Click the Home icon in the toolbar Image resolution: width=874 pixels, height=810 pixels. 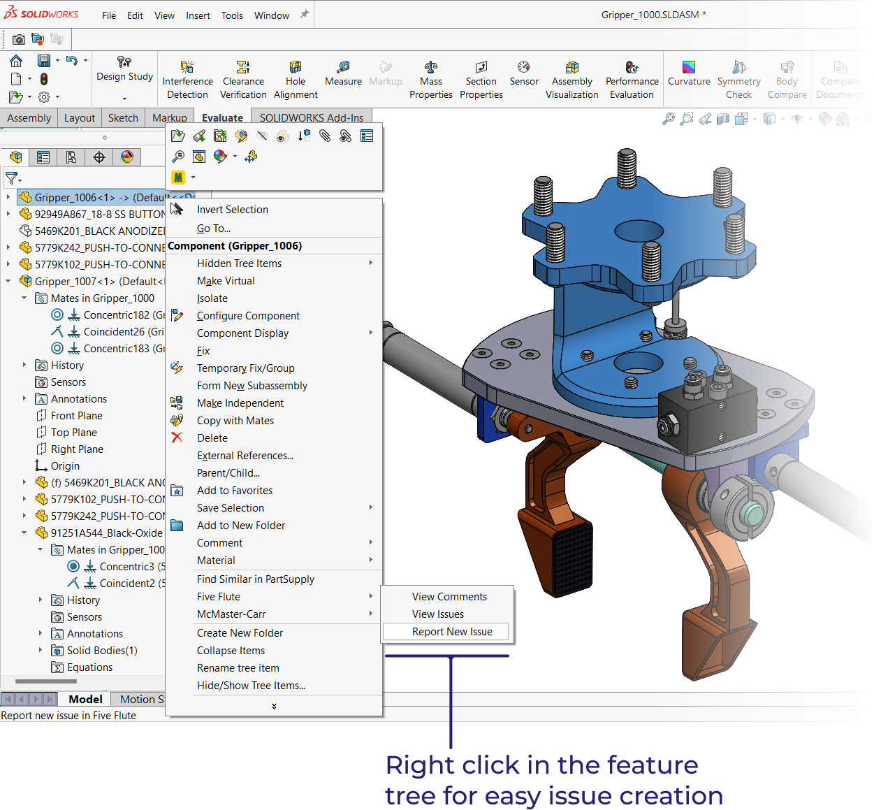click(x=16, y=61)
